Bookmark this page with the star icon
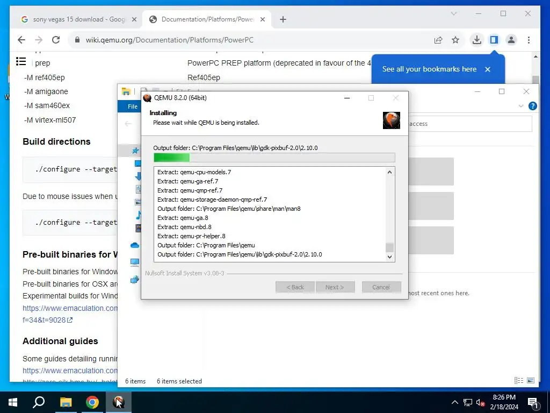 pyautogui.click(x=455, y=40)
